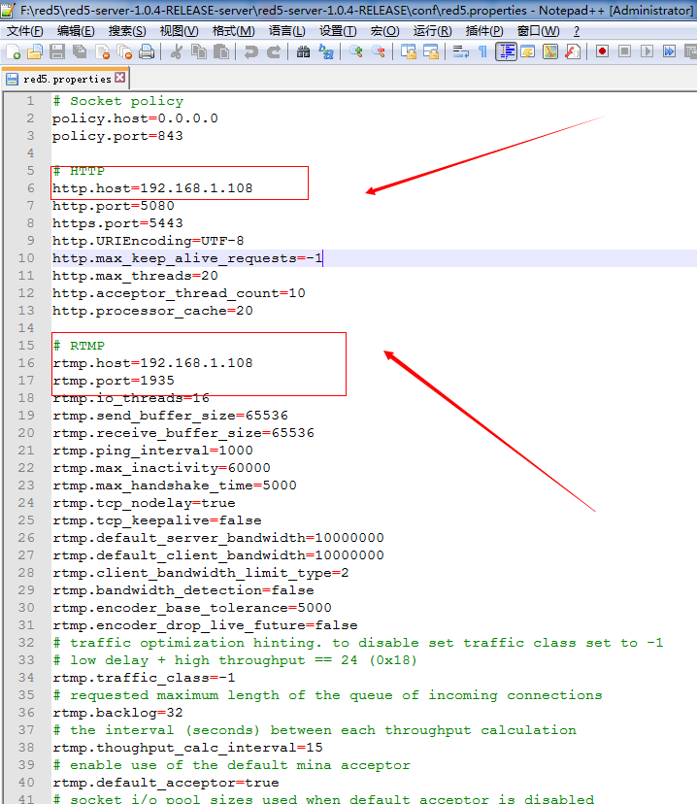Image resolution: width=697 pixels, height=804 pixels.
Task: Click the line rtmp.client_bandwidth_limit_type=2
Action: [200, 573]
